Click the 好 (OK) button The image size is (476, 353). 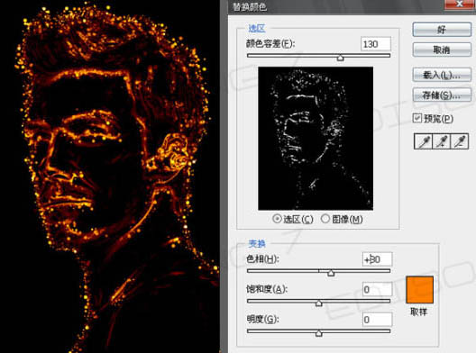[x=442, y=30]
